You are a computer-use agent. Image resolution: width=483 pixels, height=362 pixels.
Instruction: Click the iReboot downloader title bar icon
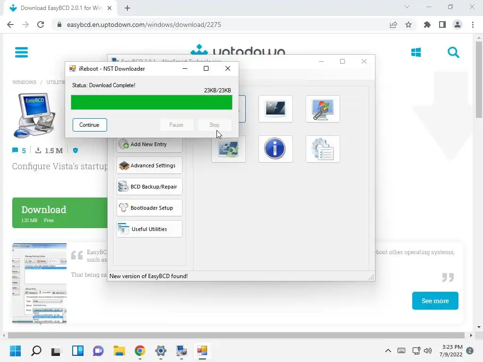pos(72,68)
